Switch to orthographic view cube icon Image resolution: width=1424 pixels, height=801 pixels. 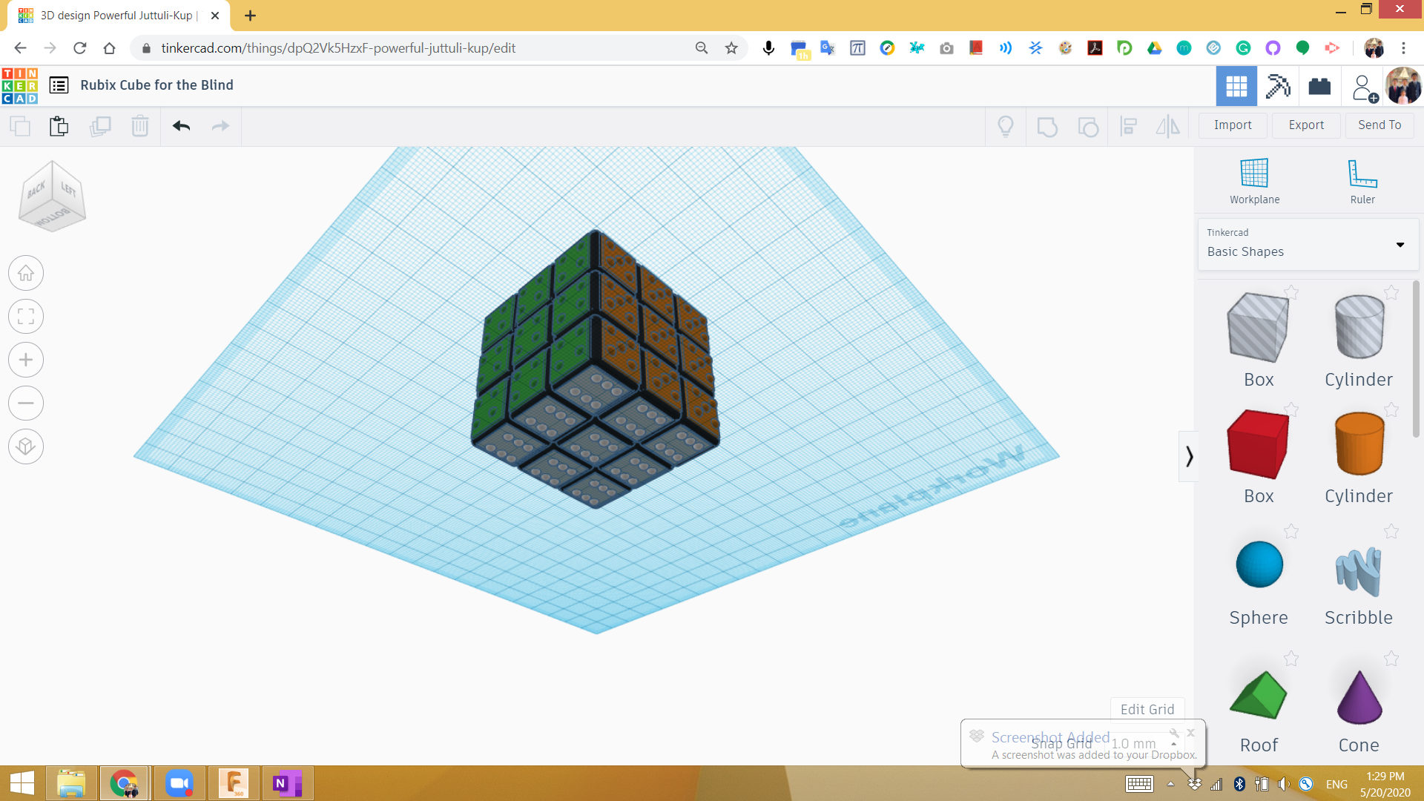coord(26,446)
